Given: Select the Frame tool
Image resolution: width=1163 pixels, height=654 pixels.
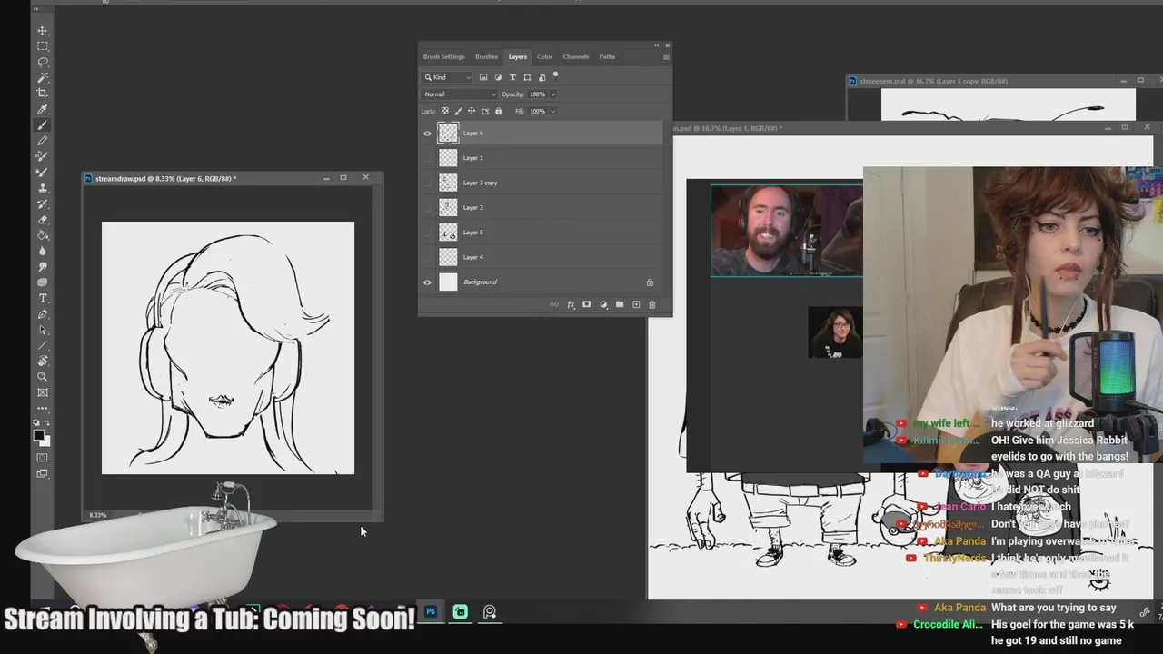Looking at the screenshot, I should (x=43, y=392).
